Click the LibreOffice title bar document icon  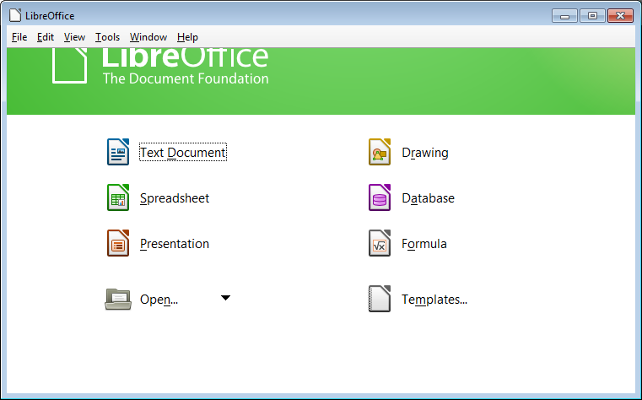[x=15, y=15]
